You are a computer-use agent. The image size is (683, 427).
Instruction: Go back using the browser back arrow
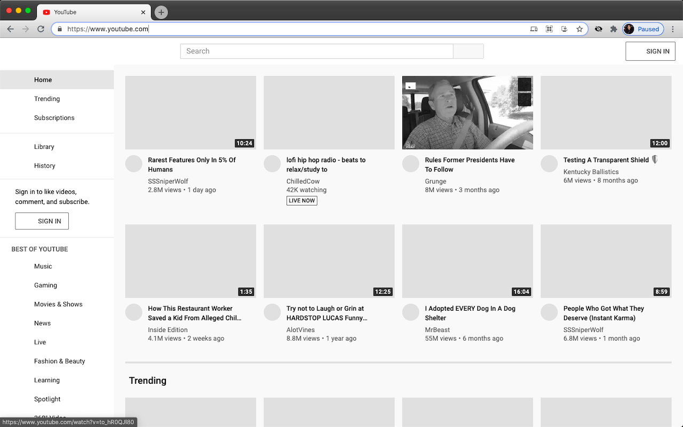pos(10,29)
